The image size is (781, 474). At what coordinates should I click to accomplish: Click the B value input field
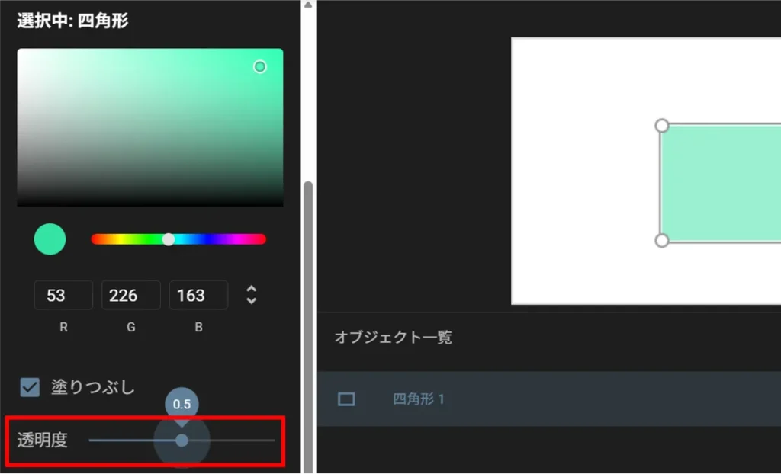coord(198,295)
